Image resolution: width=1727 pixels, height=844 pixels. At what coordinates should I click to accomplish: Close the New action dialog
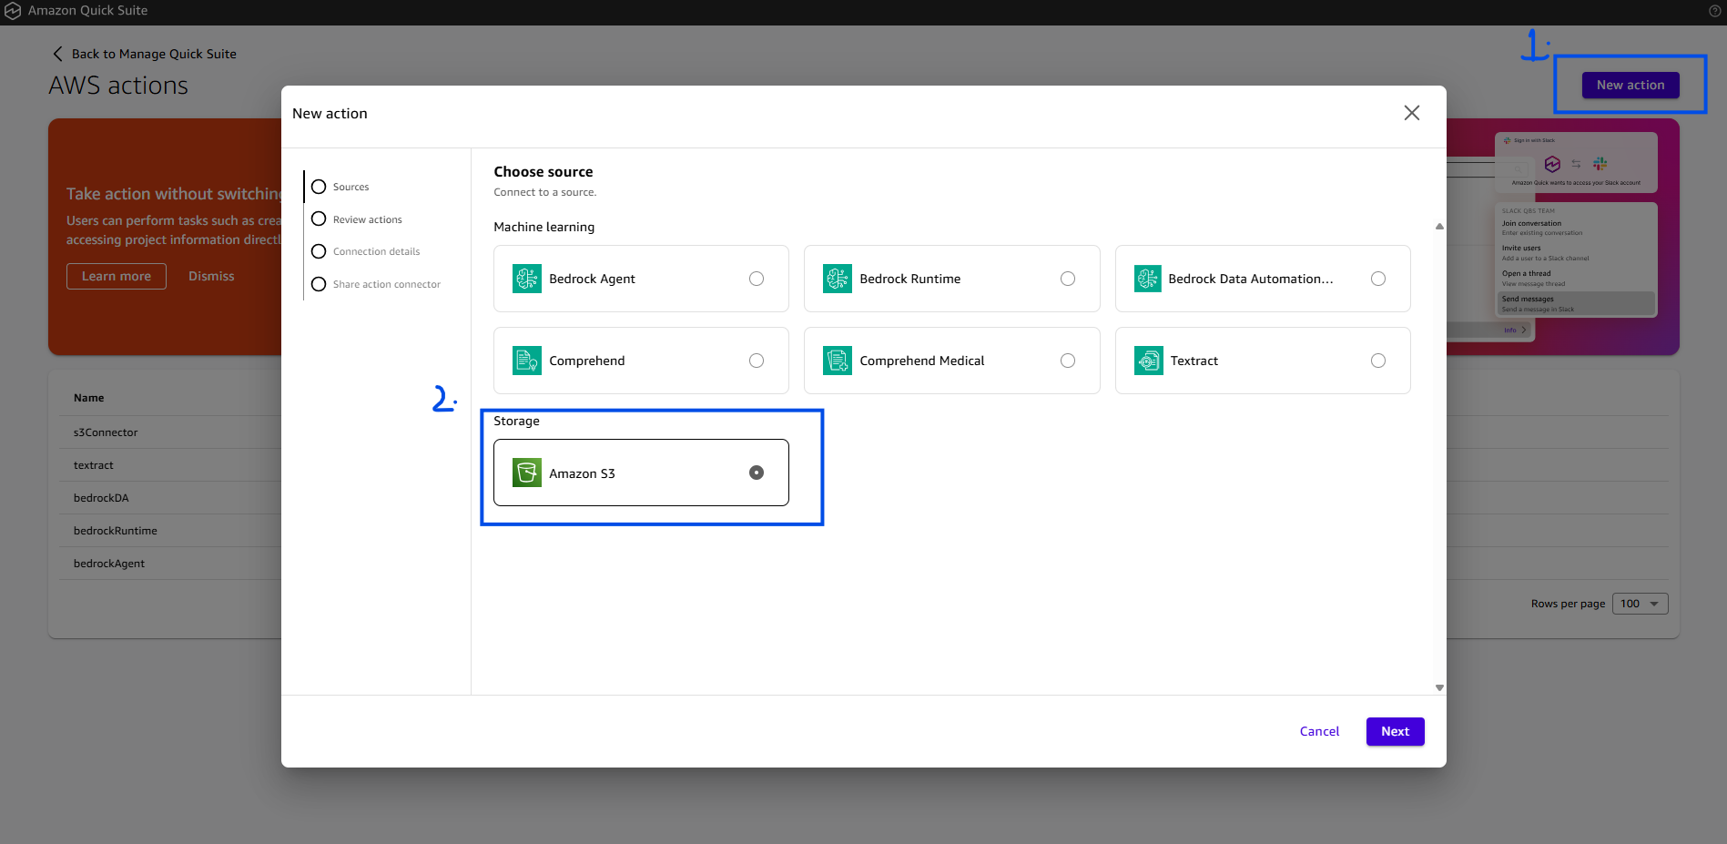point(1412,113)
